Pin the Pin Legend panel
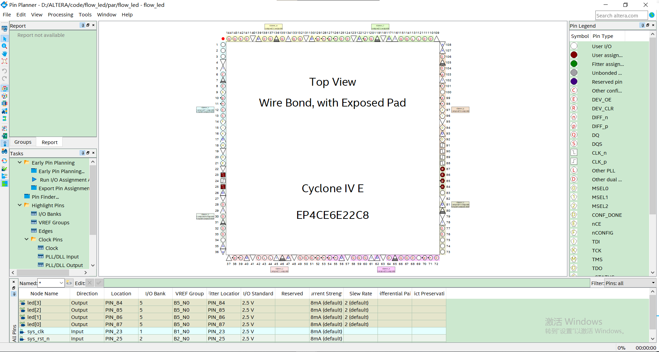The height and width of the screenshot is (352, 659). pos(643,25)
